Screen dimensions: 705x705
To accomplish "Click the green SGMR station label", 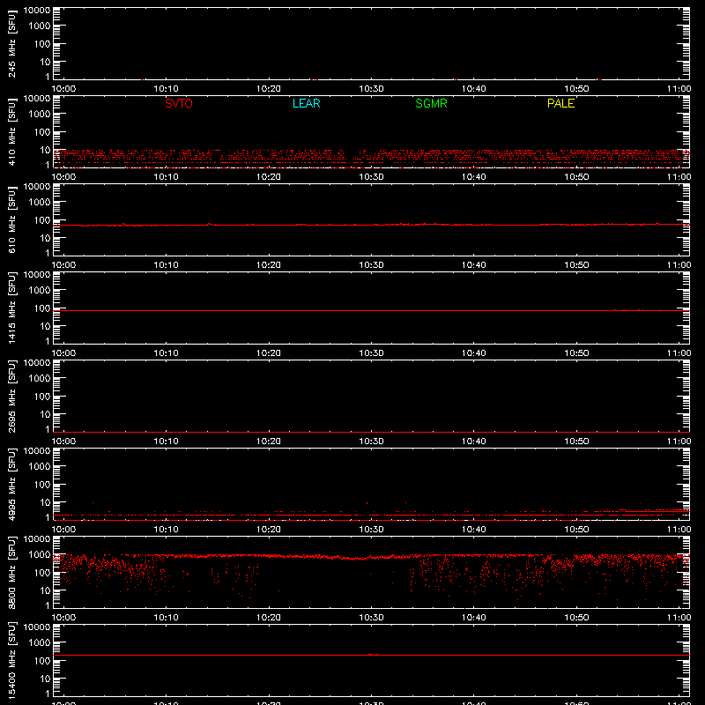I will [x=431, y=103].
